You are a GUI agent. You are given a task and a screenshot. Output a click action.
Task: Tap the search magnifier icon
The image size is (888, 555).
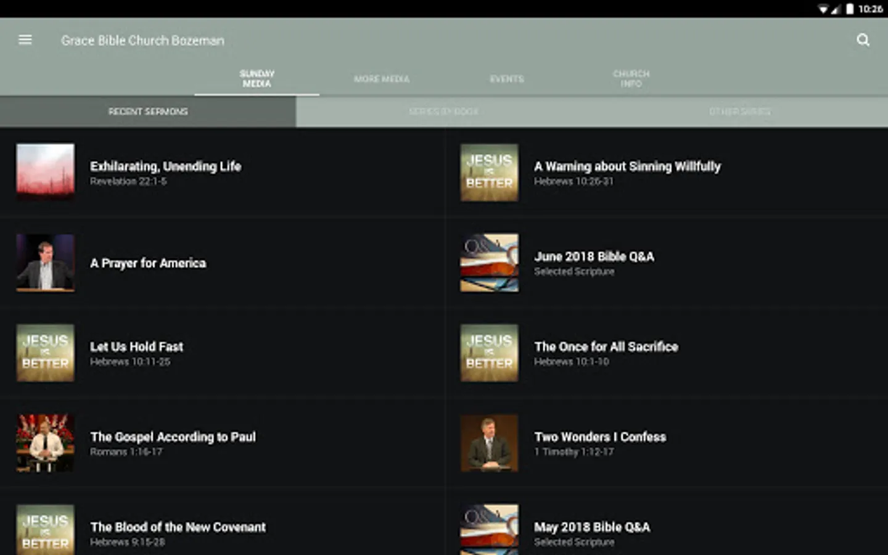863,40
